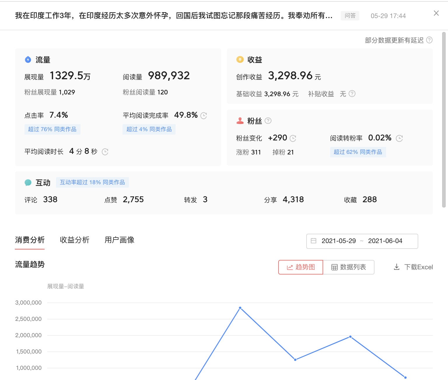Click the refresh icon beside 平均阅读完成率
448x380 pixels.
point(204,116)
